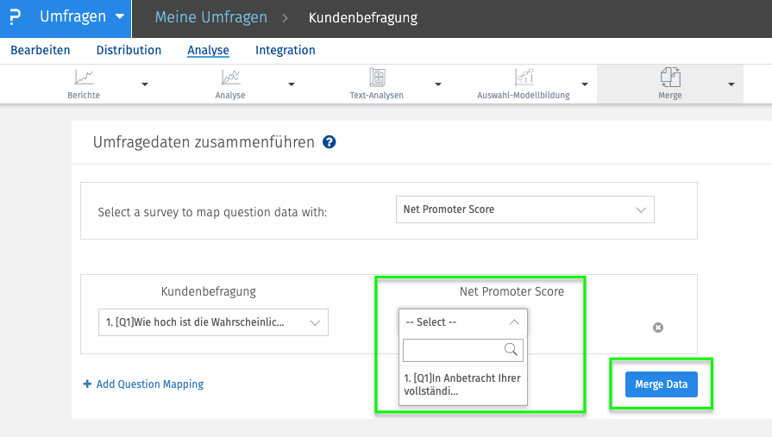Go to the Distribution tab
Viewport: 772px width, 437px height.
tap(129, 50)
